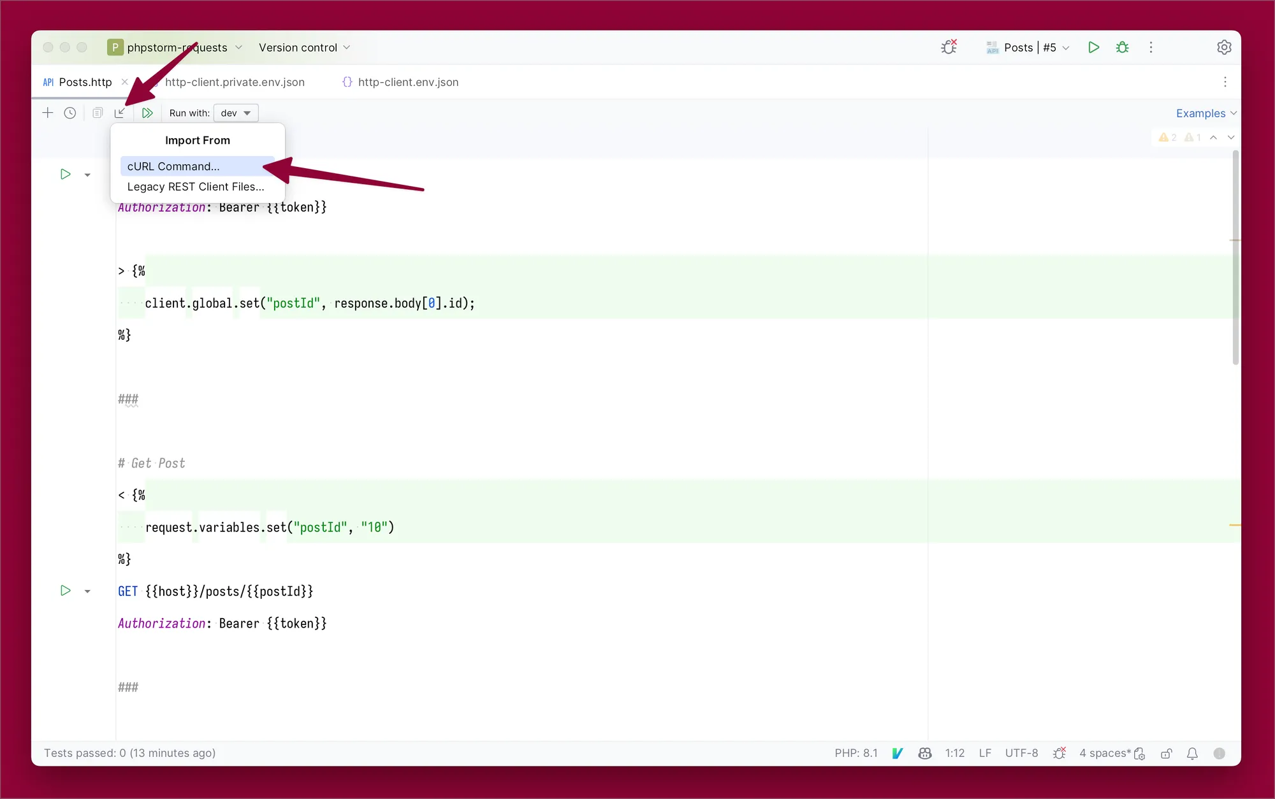Viewport: 1275px width, 799px height.
Task: Expand run options for GET postId request
Action: (x=87, y=591)
